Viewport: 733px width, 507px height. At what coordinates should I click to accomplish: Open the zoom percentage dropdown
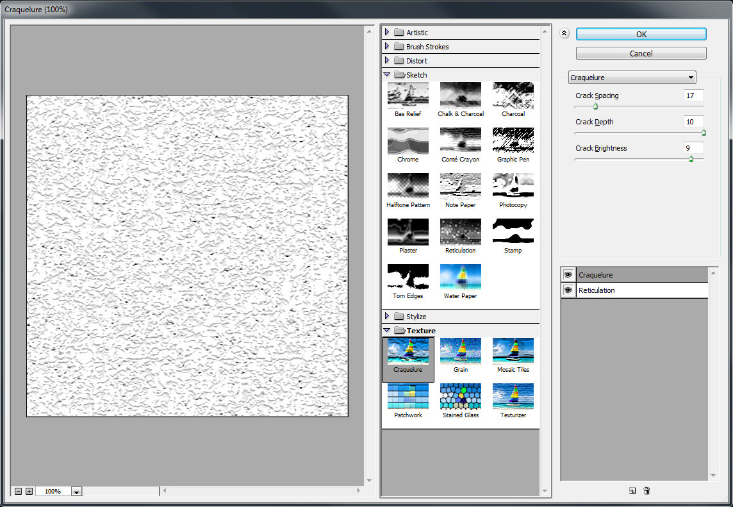pos(76,492)
